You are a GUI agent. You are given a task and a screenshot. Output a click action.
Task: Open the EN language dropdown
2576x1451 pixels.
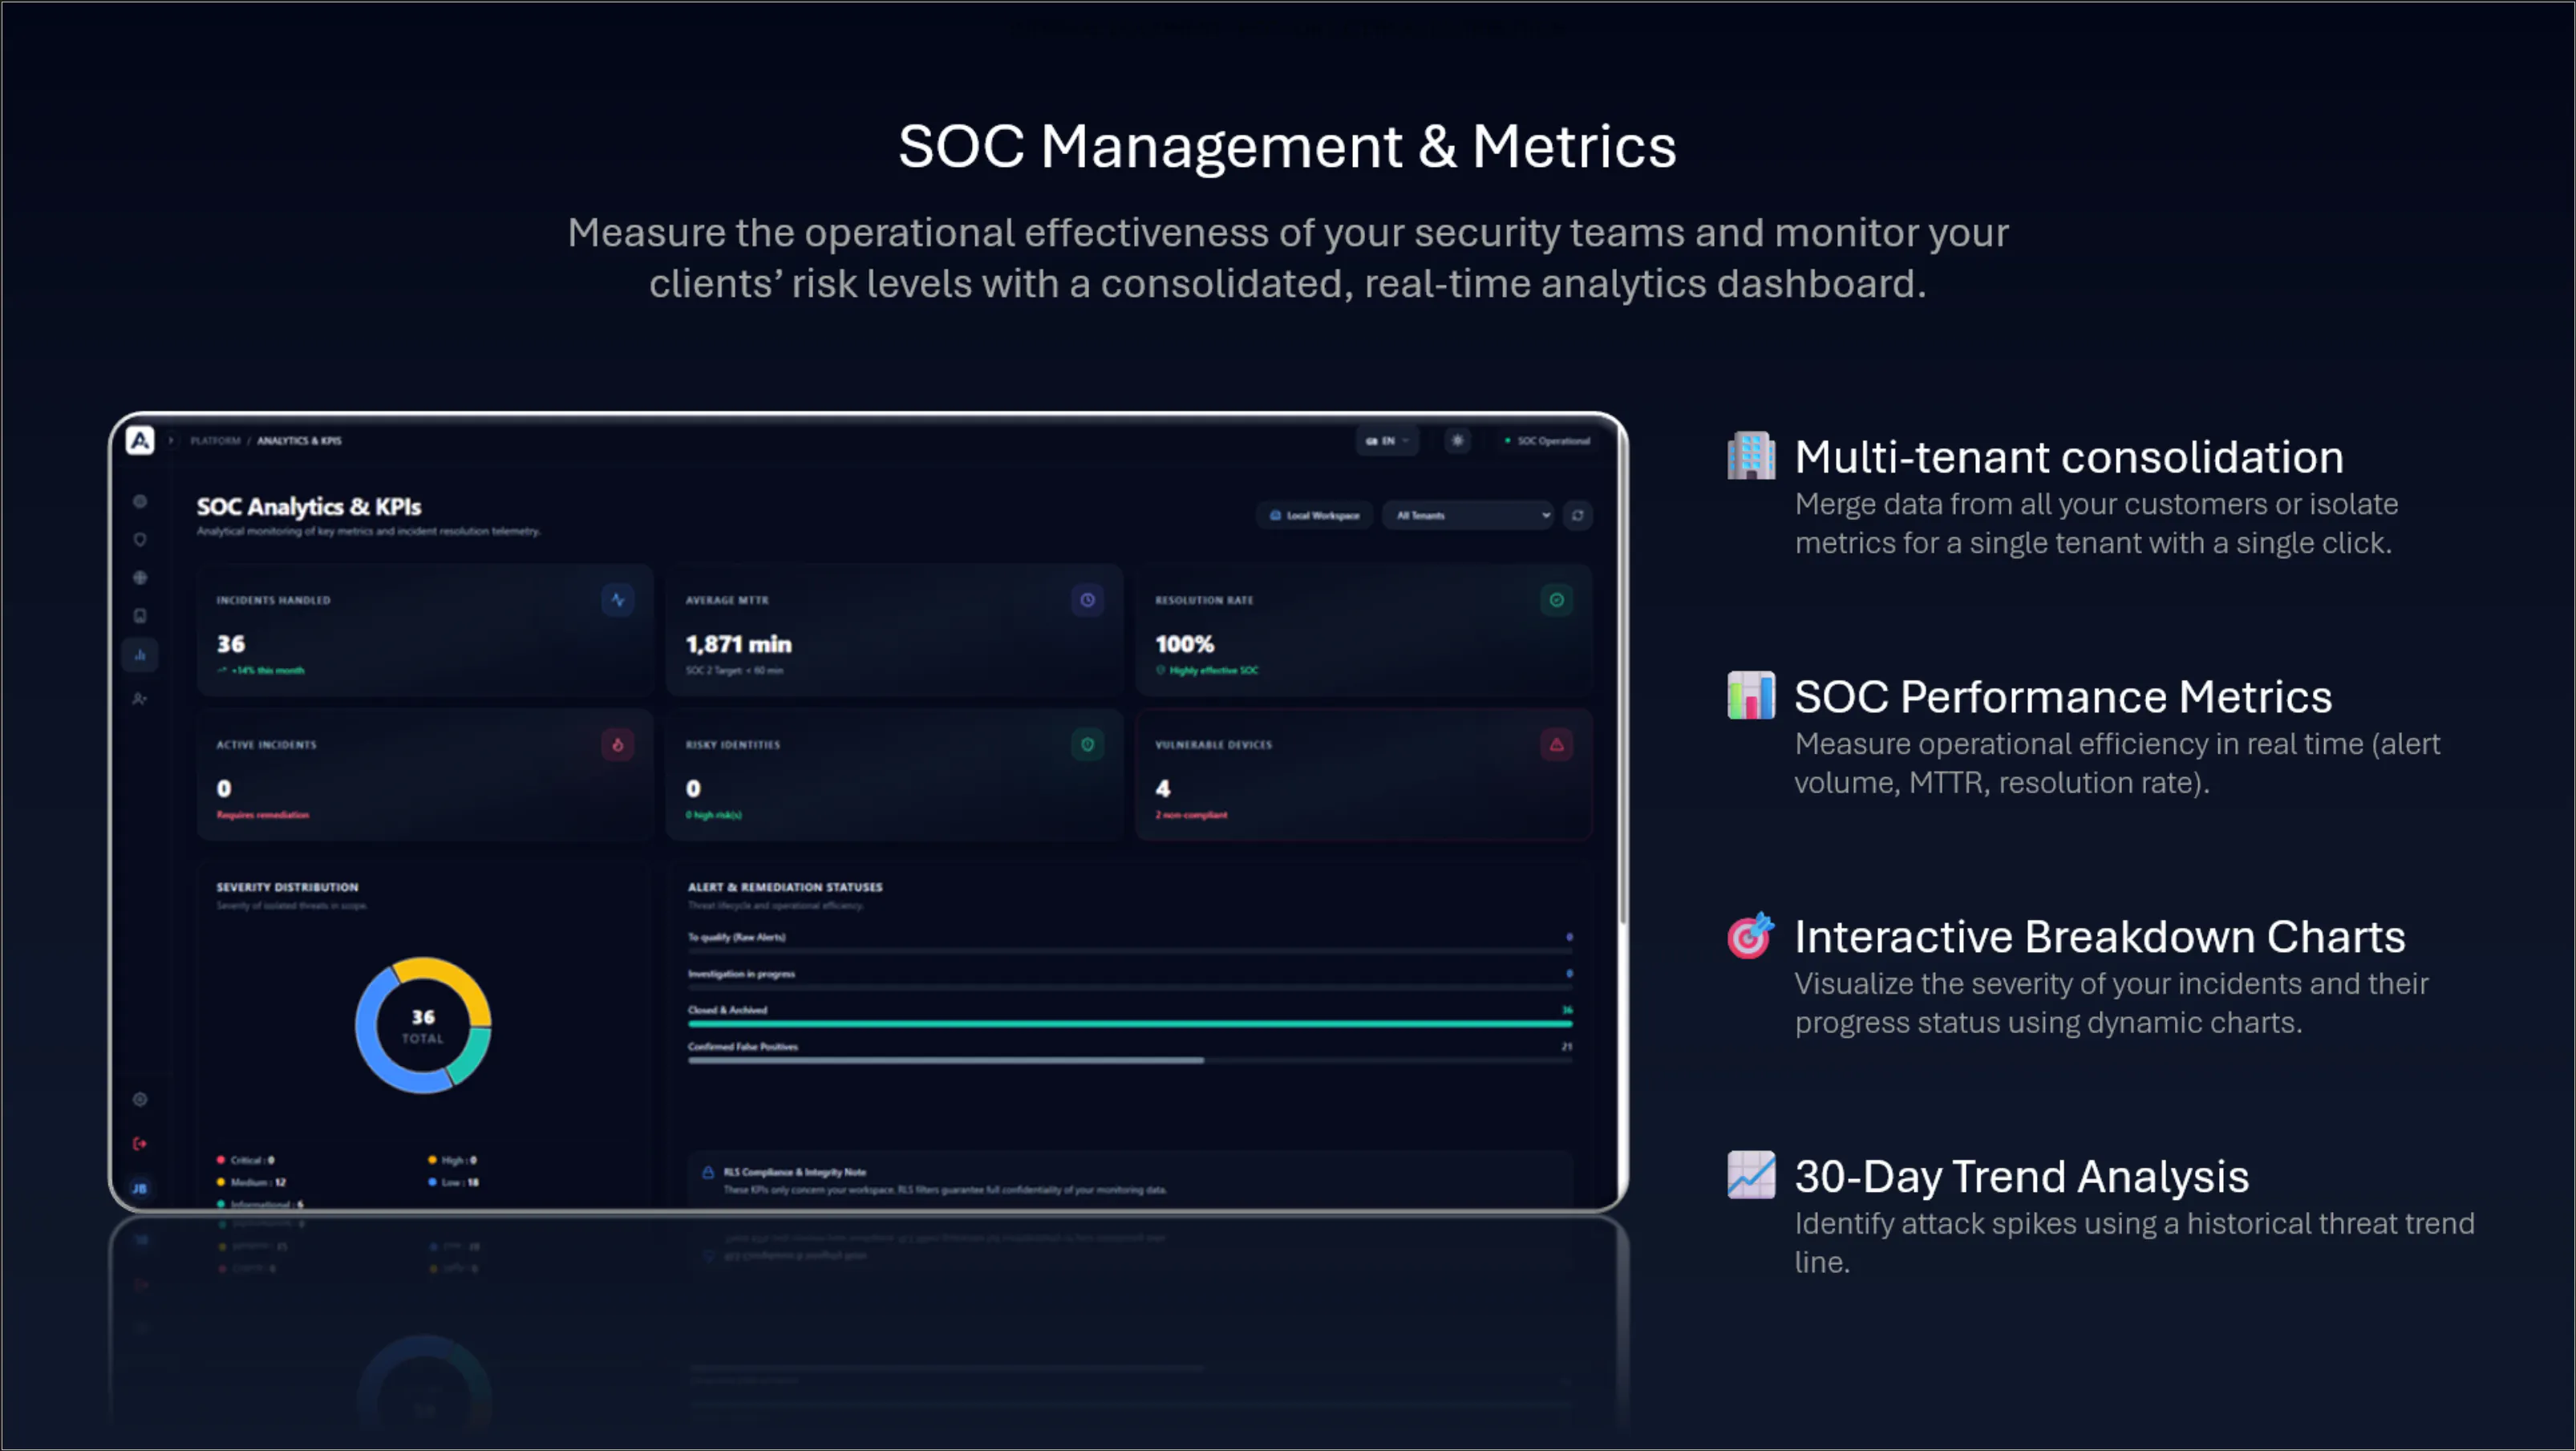(x=1387, y=441)
